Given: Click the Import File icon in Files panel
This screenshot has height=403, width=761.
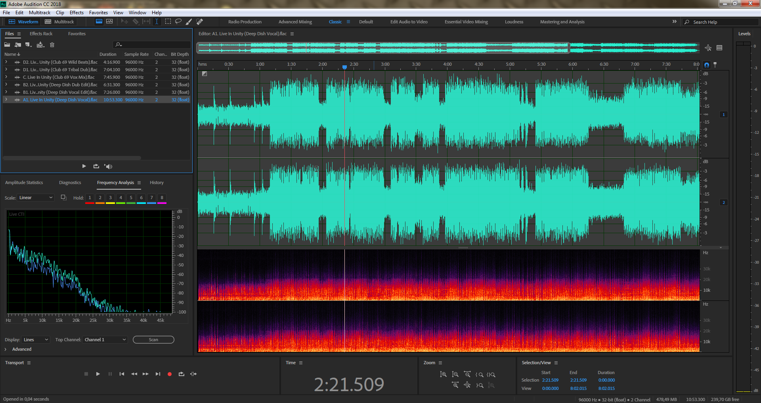Looking at the screenshot, I should tap(18, 45).
